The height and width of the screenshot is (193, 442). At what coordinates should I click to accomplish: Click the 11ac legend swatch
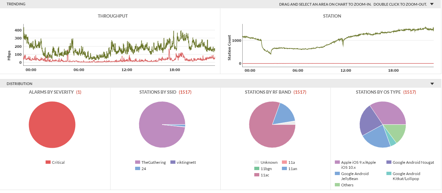257,175
